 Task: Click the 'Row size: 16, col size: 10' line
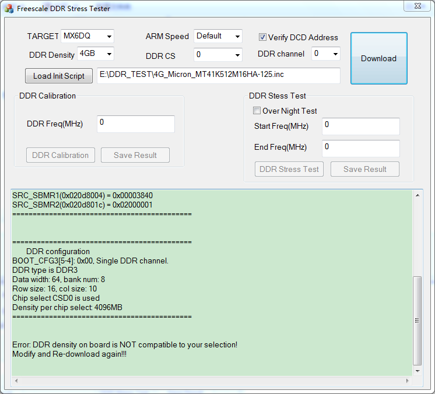[x=55, y=289]
